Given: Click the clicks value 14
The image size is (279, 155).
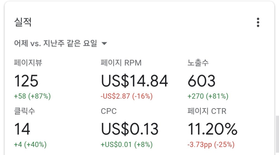Looking at the screenshot, I should [22, 129].
